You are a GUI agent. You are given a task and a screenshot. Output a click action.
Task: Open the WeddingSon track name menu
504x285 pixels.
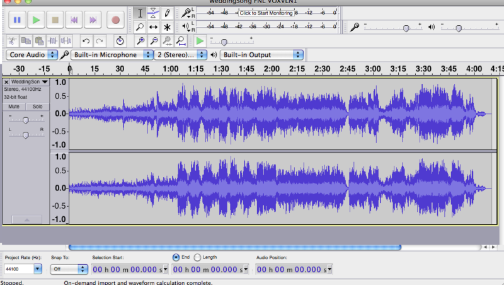[x=30, y=82]
